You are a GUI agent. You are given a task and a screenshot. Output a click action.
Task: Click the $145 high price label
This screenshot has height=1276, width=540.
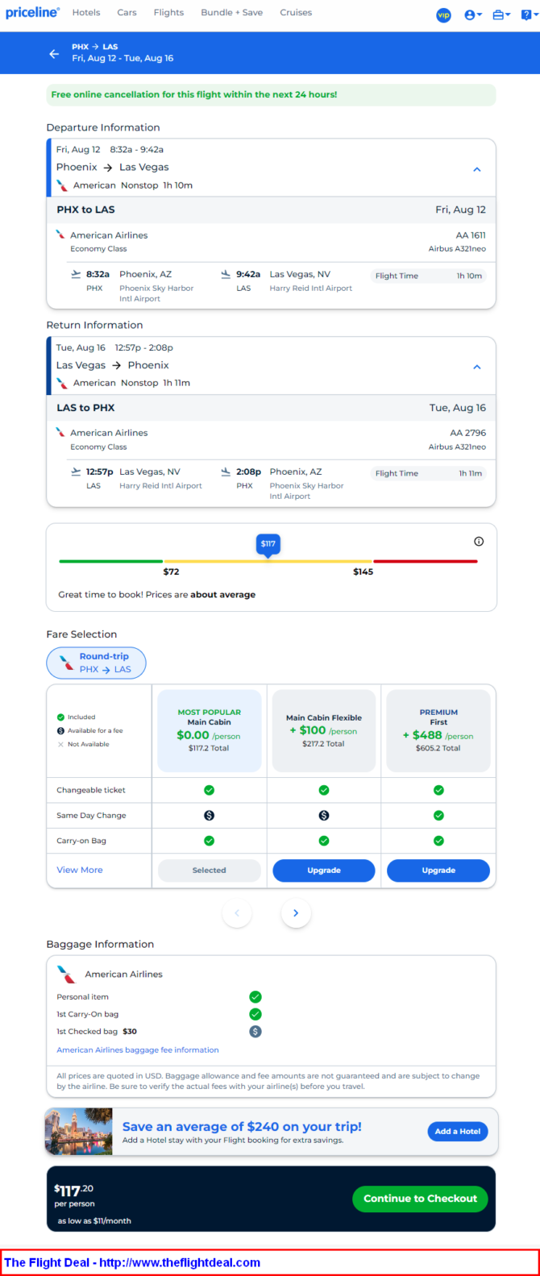pyautogui.click(x=363, y=571)
